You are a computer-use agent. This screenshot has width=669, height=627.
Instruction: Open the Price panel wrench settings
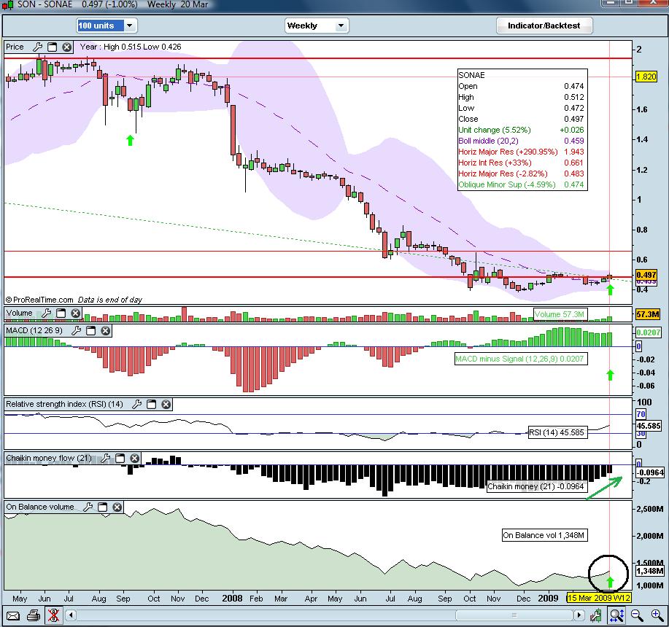click(x=37, y=47)
